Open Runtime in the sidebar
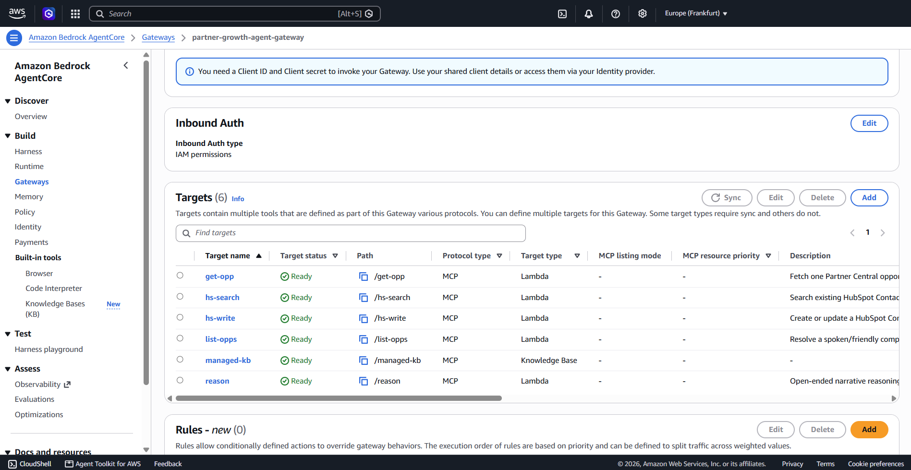 coord(29,167)
